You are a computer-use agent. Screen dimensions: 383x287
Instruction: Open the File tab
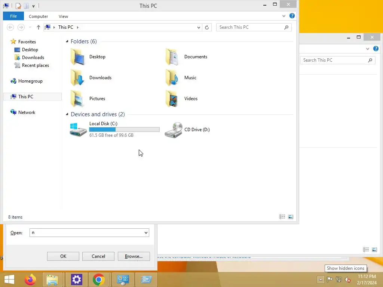click(13, 16)
